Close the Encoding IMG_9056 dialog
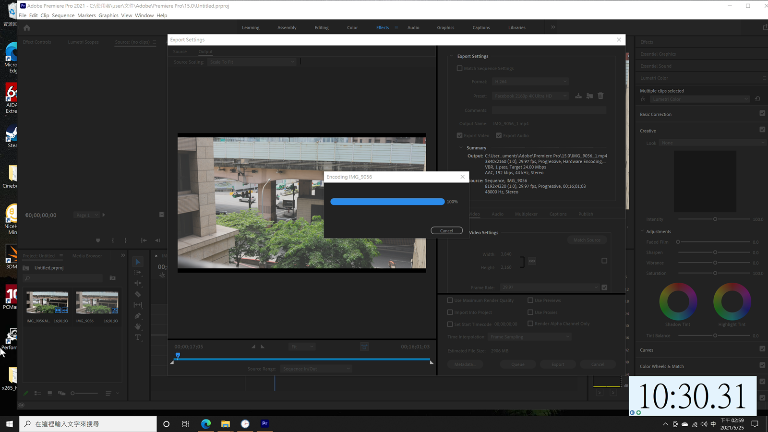 (x=462, y=177)
